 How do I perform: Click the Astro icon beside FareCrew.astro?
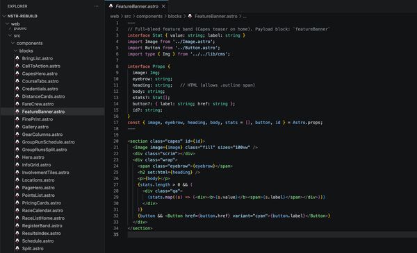[x=17, y=104]
